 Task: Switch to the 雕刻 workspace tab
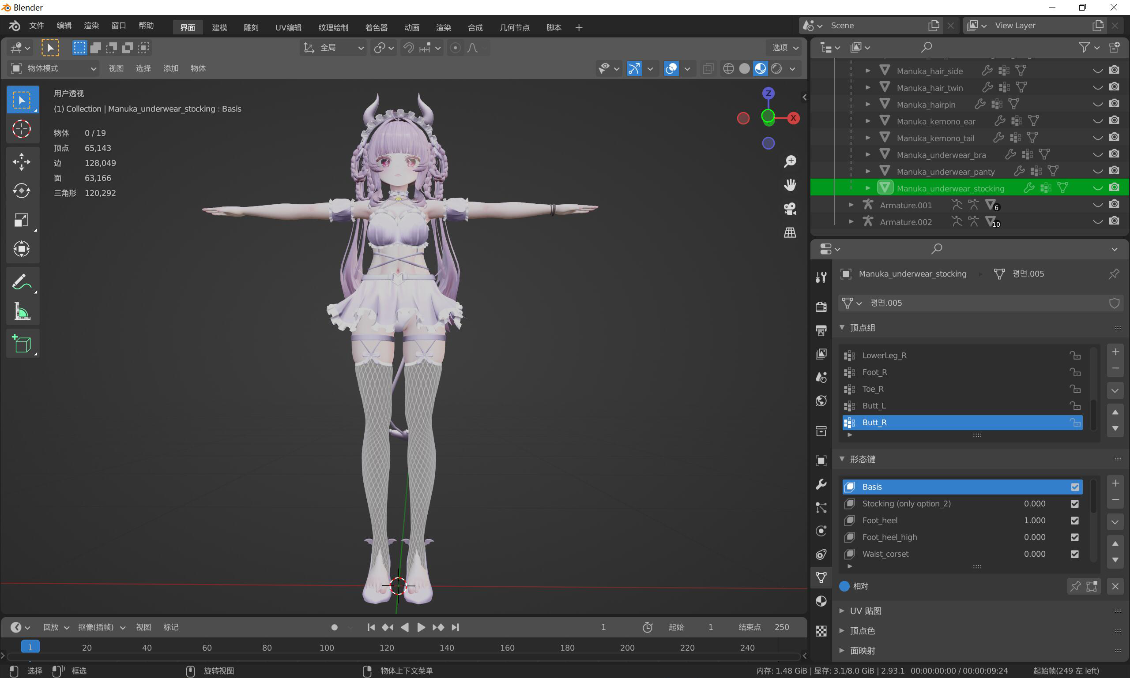[251, 27]
